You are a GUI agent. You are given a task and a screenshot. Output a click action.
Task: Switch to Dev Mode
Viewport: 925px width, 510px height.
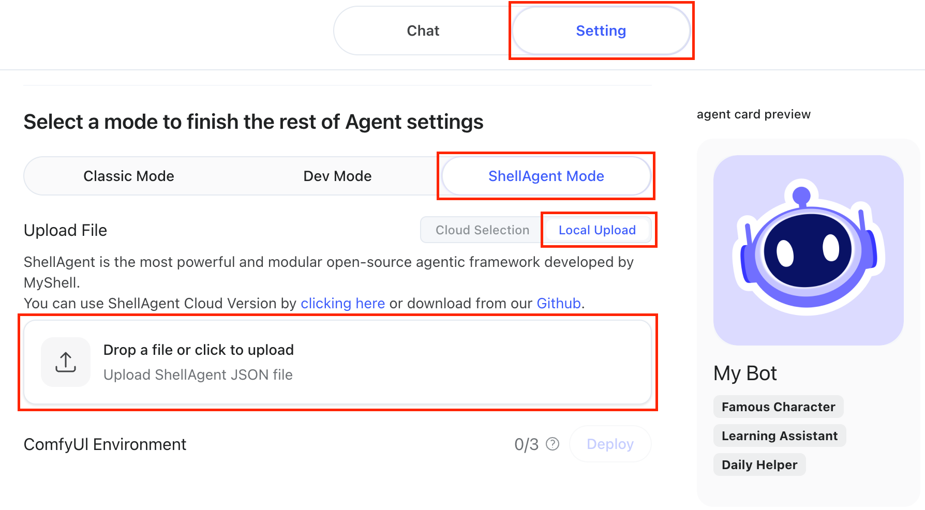(337, 176)
